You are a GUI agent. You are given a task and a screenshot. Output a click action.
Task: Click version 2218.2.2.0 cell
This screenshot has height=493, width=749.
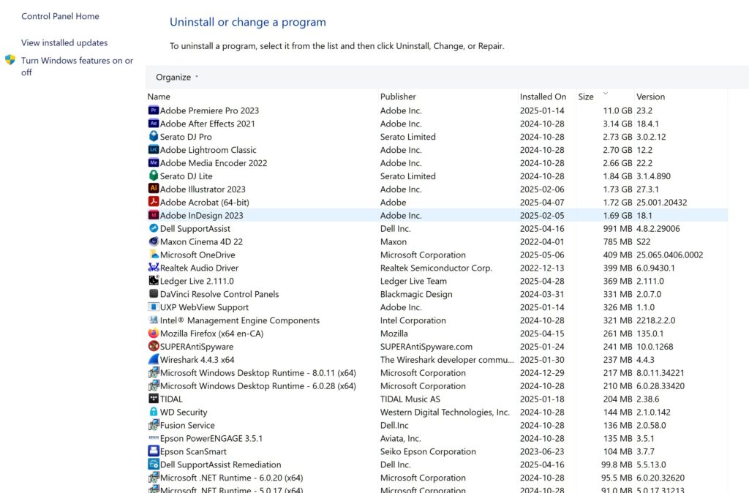[x=655, y=320]
